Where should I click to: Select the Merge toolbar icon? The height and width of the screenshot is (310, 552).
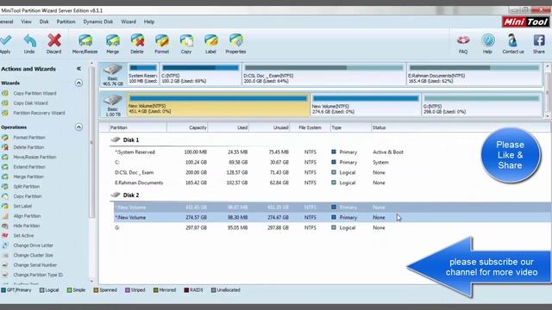coord(113,41)
